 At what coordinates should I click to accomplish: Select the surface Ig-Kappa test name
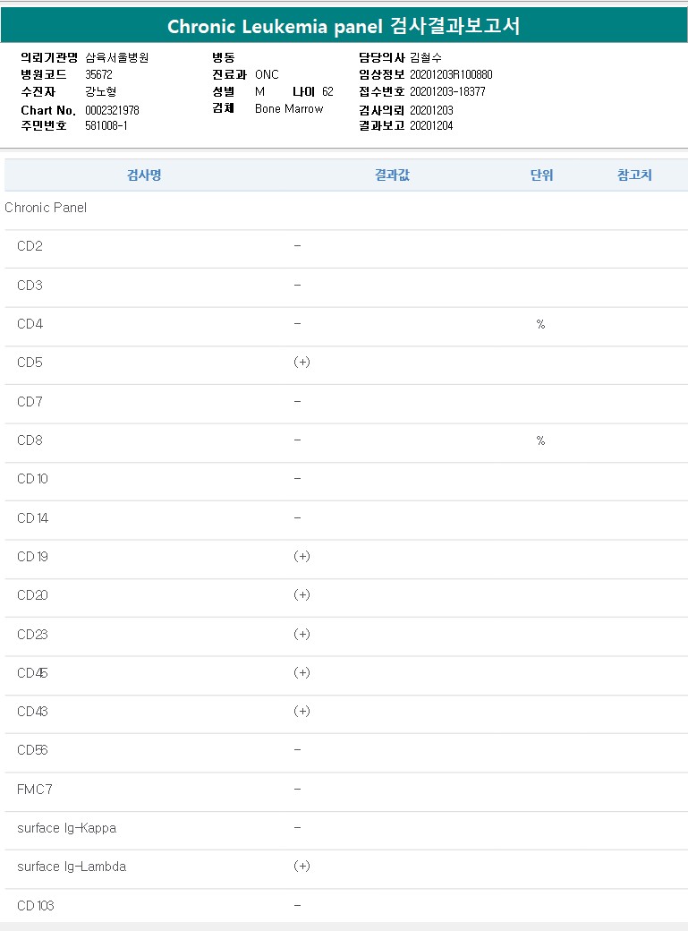pos(66,828)
